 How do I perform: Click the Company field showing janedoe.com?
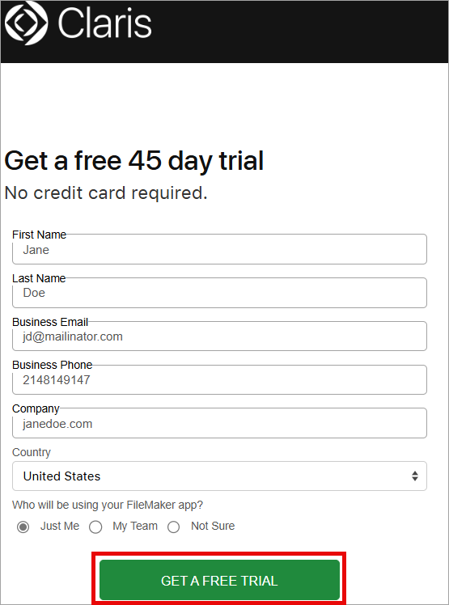coord(219,423)
